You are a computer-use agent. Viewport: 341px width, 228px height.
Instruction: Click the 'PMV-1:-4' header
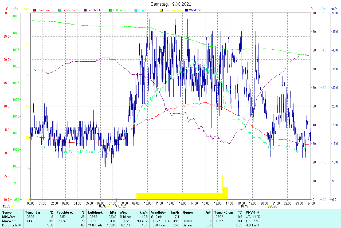[253, 213]
